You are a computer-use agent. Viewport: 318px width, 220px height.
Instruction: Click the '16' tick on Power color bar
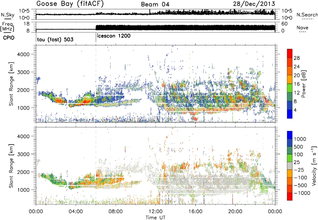click(x=297, y=84)
